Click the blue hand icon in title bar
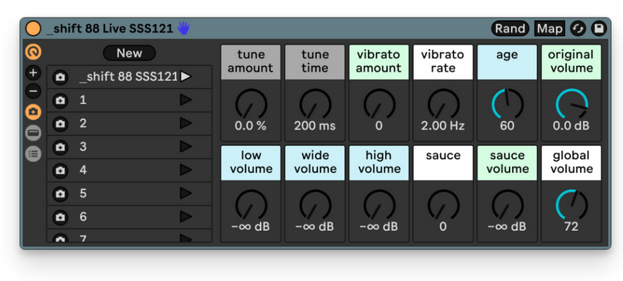The height and width of the screenshot is (281, 623). [x=183, y=28]
